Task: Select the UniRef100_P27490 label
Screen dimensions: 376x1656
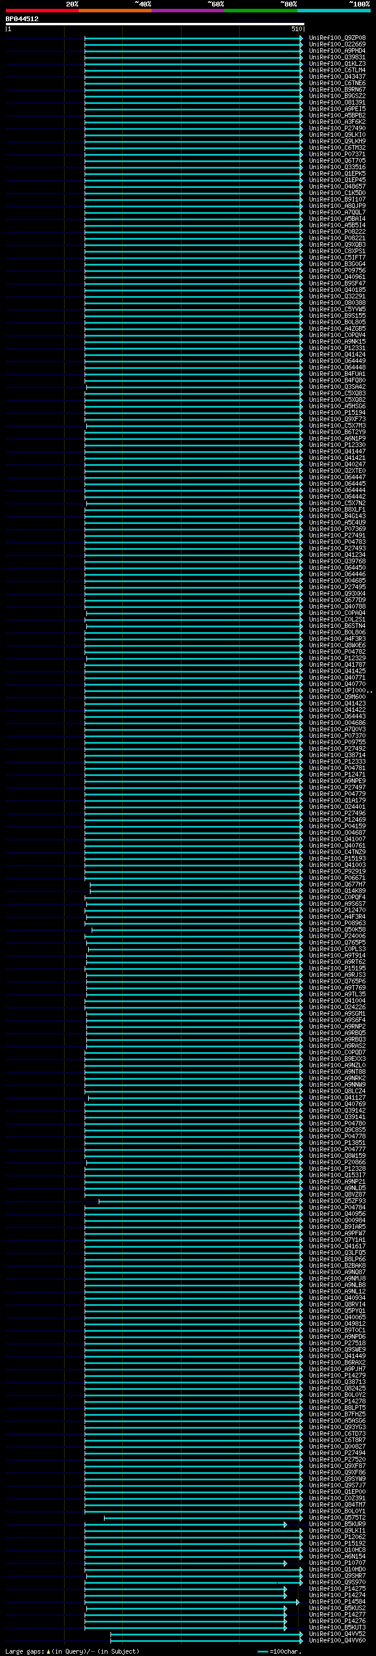Action: 337,128
